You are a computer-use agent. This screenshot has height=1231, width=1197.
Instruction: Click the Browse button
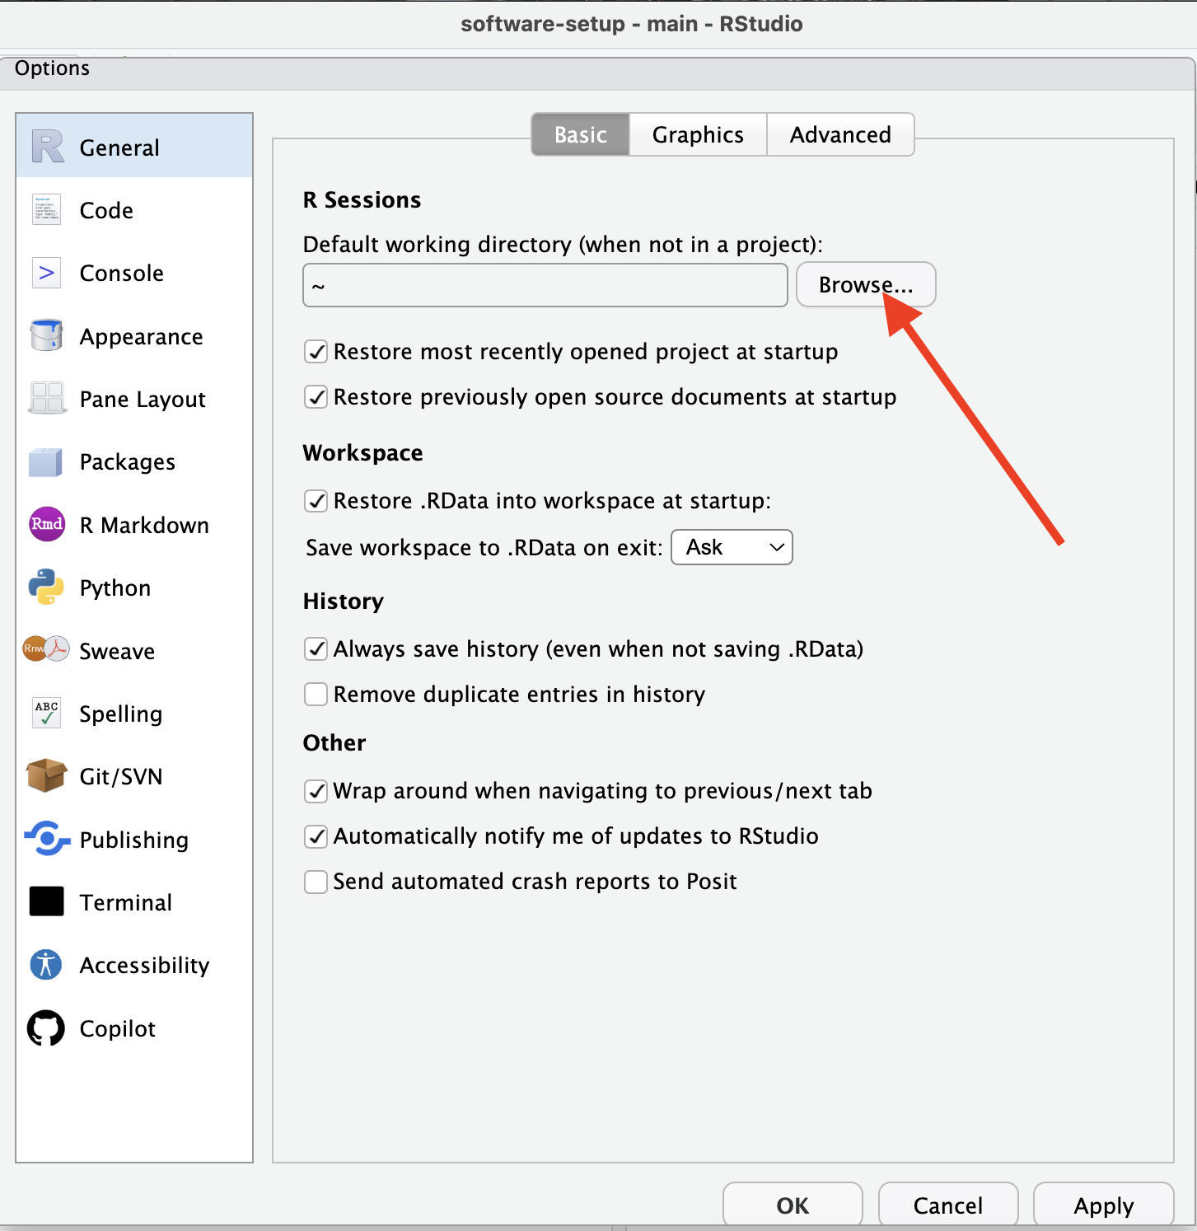click(x=865, y=284)
